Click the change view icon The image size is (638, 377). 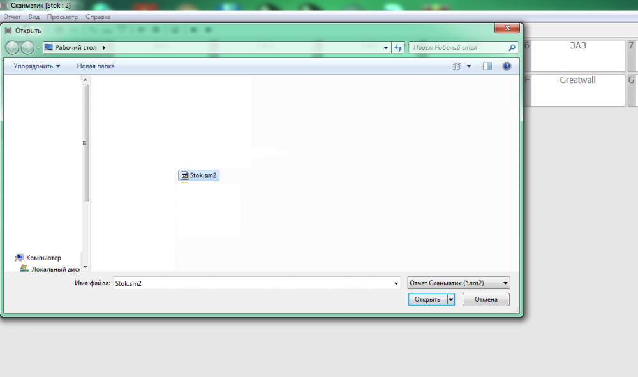pos(457,66)
